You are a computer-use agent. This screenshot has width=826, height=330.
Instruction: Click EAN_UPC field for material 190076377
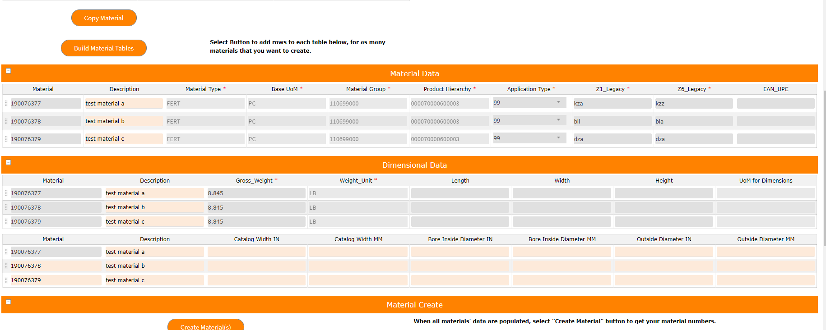(x=775, y=103)
